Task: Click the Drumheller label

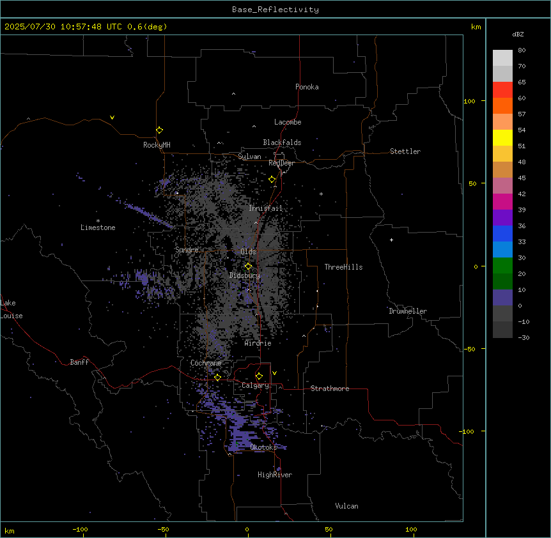Action: tap(408, 311)
